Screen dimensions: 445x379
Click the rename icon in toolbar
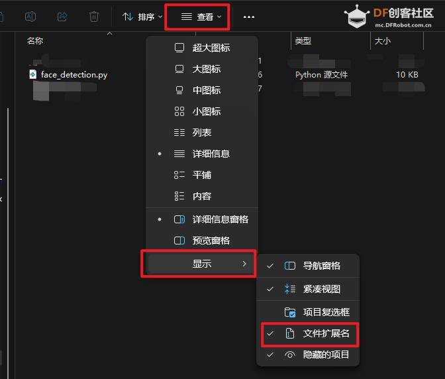(30, 17)
